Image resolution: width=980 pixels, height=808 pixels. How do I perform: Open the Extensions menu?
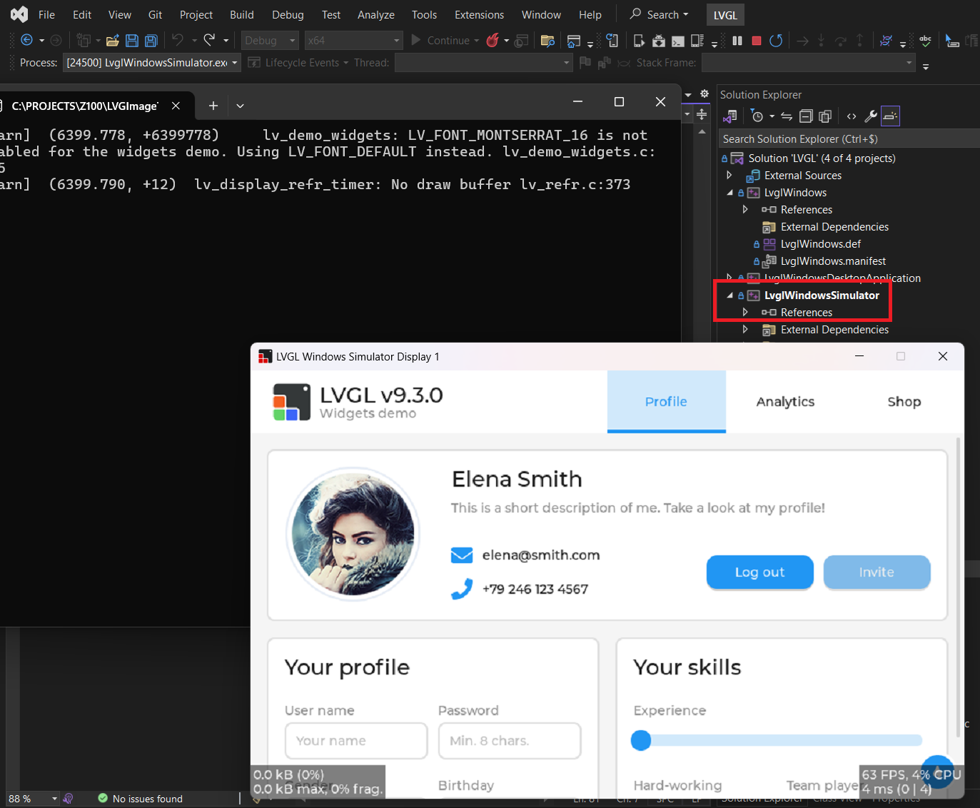(x=479, y=14)
